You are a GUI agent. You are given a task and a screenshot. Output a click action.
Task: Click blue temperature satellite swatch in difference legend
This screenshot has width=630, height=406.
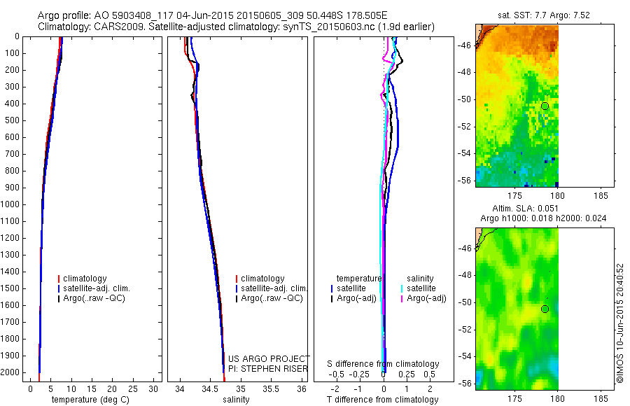click(332, 288)
